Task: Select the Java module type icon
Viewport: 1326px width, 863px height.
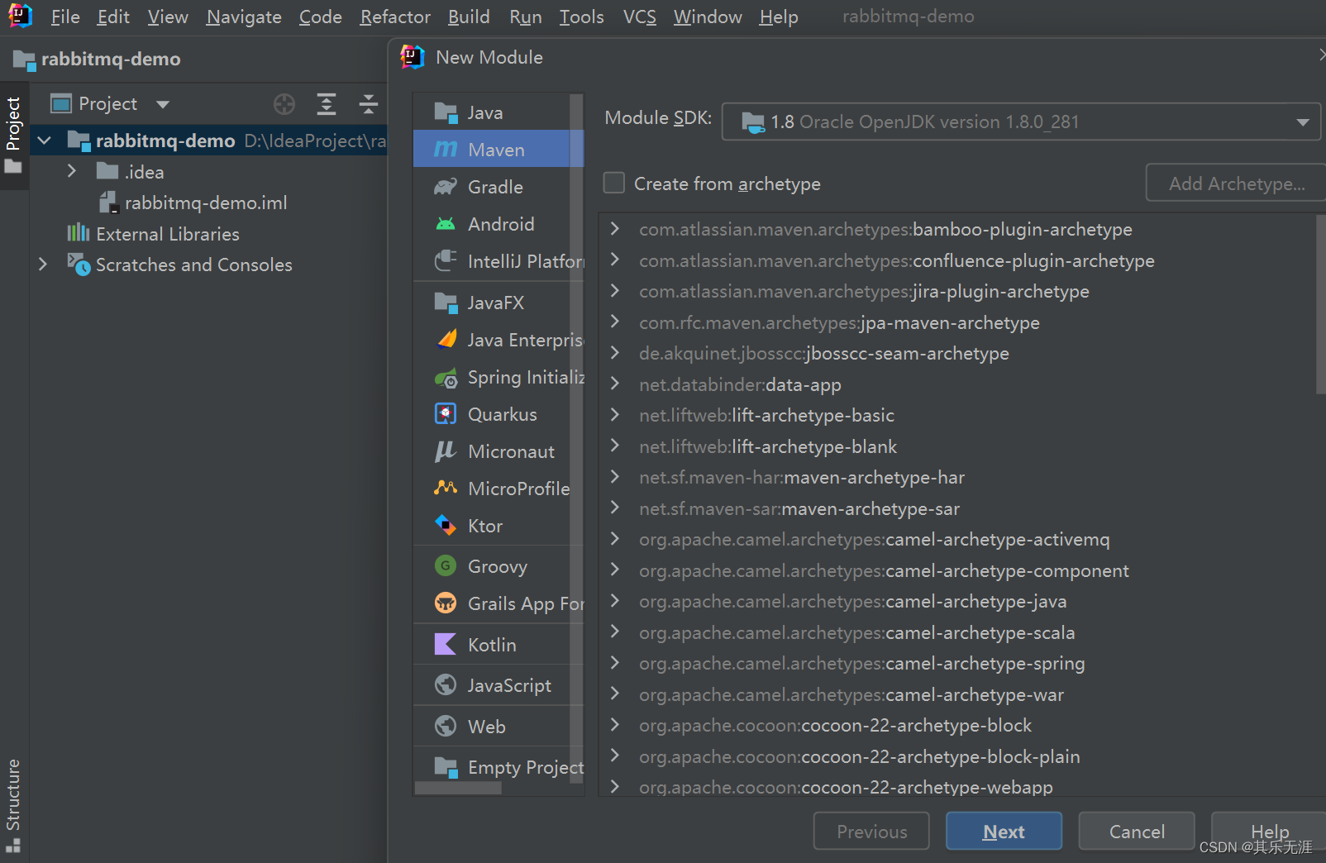Action: (446, 112)
